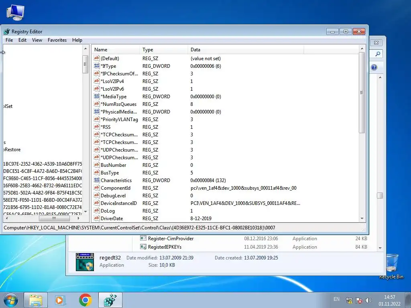
Task: Launch Windows Media Player from taskbar
Action: [x=60, y=300]
